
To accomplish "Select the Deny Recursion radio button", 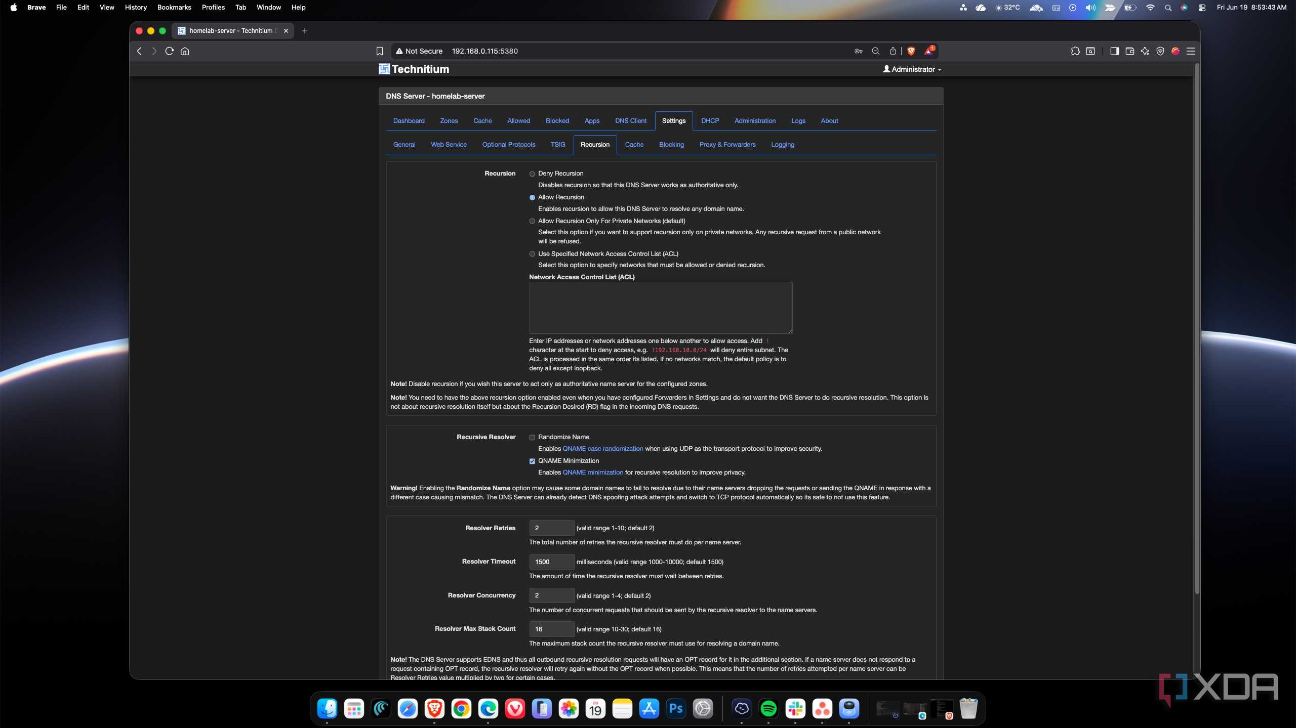I will pos(532,174).
